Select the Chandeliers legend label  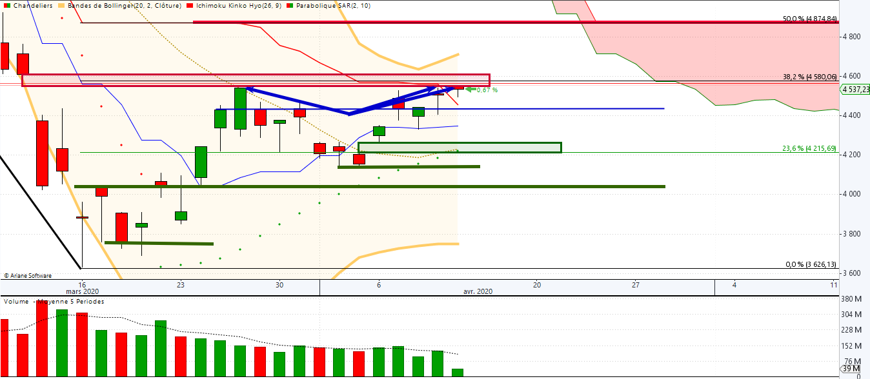click(32, 5)
